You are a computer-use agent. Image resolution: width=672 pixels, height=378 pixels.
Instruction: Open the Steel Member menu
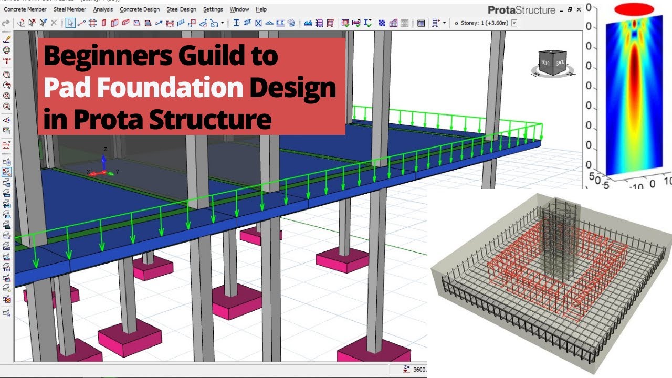point(70,9)
